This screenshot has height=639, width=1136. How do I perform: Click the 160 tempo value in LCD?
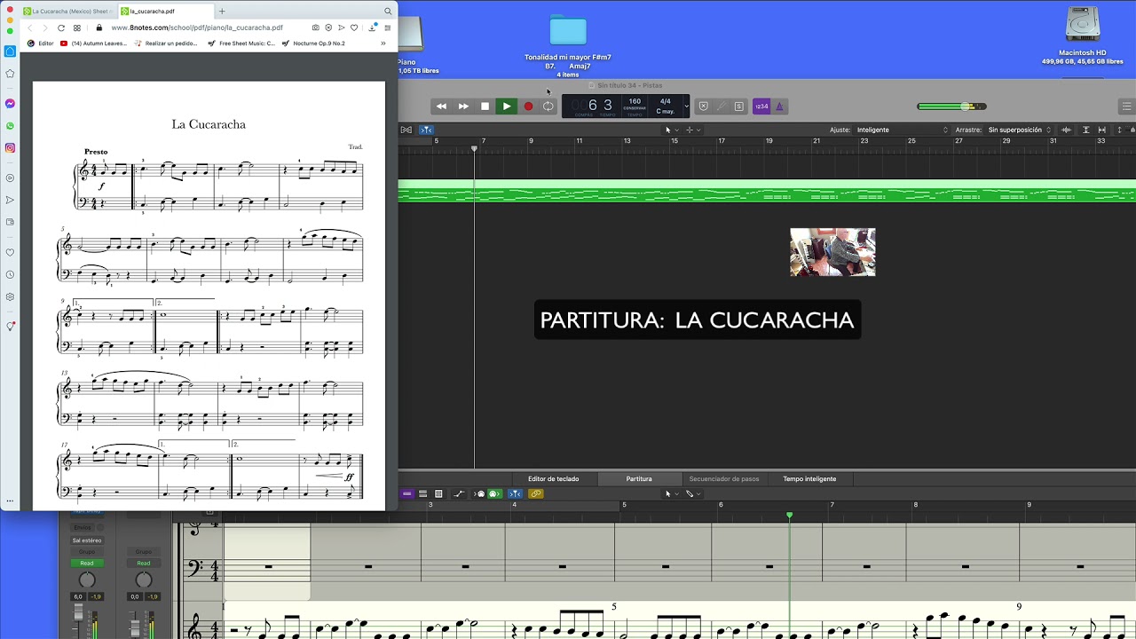(x=635, y=101)
